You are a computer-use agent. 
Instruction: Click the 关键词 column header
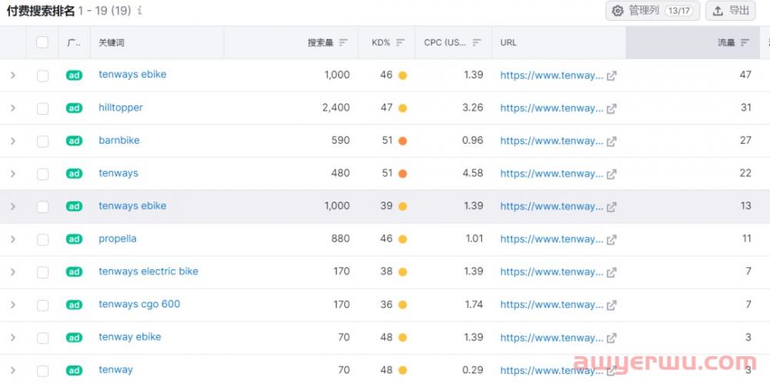coord(112,42)
